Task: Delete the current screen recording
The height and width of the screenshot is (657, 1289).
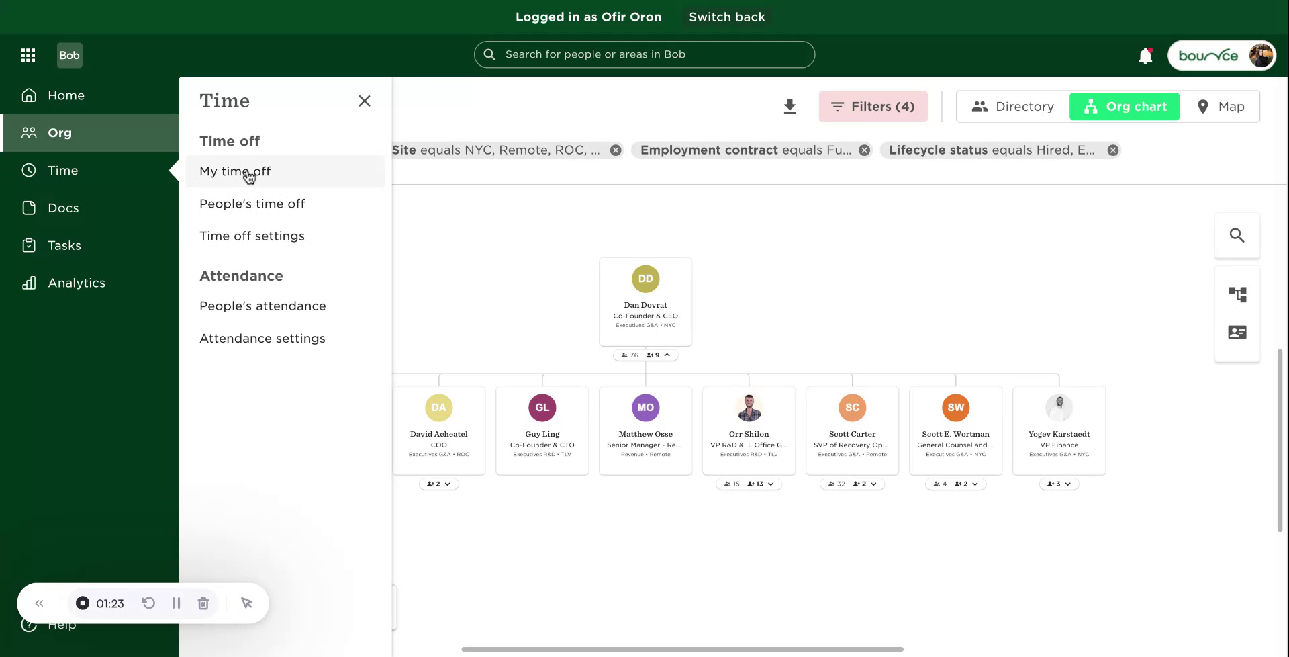Action: [203, 603]
